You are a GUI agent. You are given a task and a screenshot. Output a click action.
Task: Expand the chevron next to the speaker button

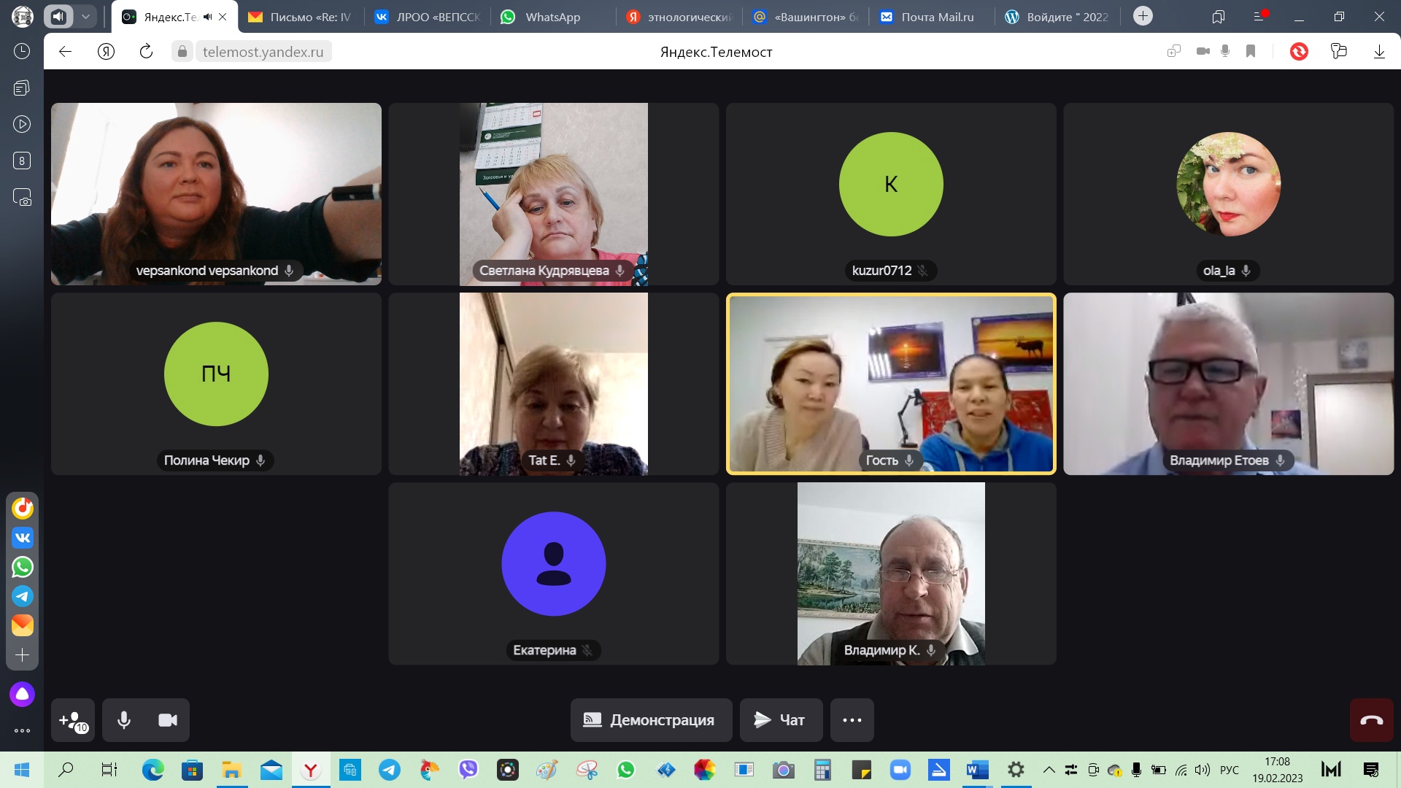[x=85, y=16]
